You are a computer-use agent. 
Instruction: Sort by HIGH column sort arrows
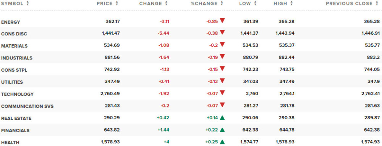(x=291, y=3)
